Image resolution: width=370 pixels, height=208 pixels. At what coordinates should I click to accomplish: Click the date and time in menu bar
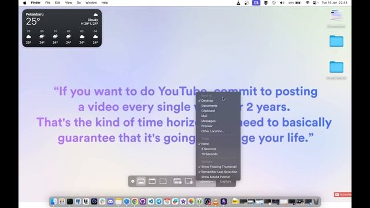point(334,3)
